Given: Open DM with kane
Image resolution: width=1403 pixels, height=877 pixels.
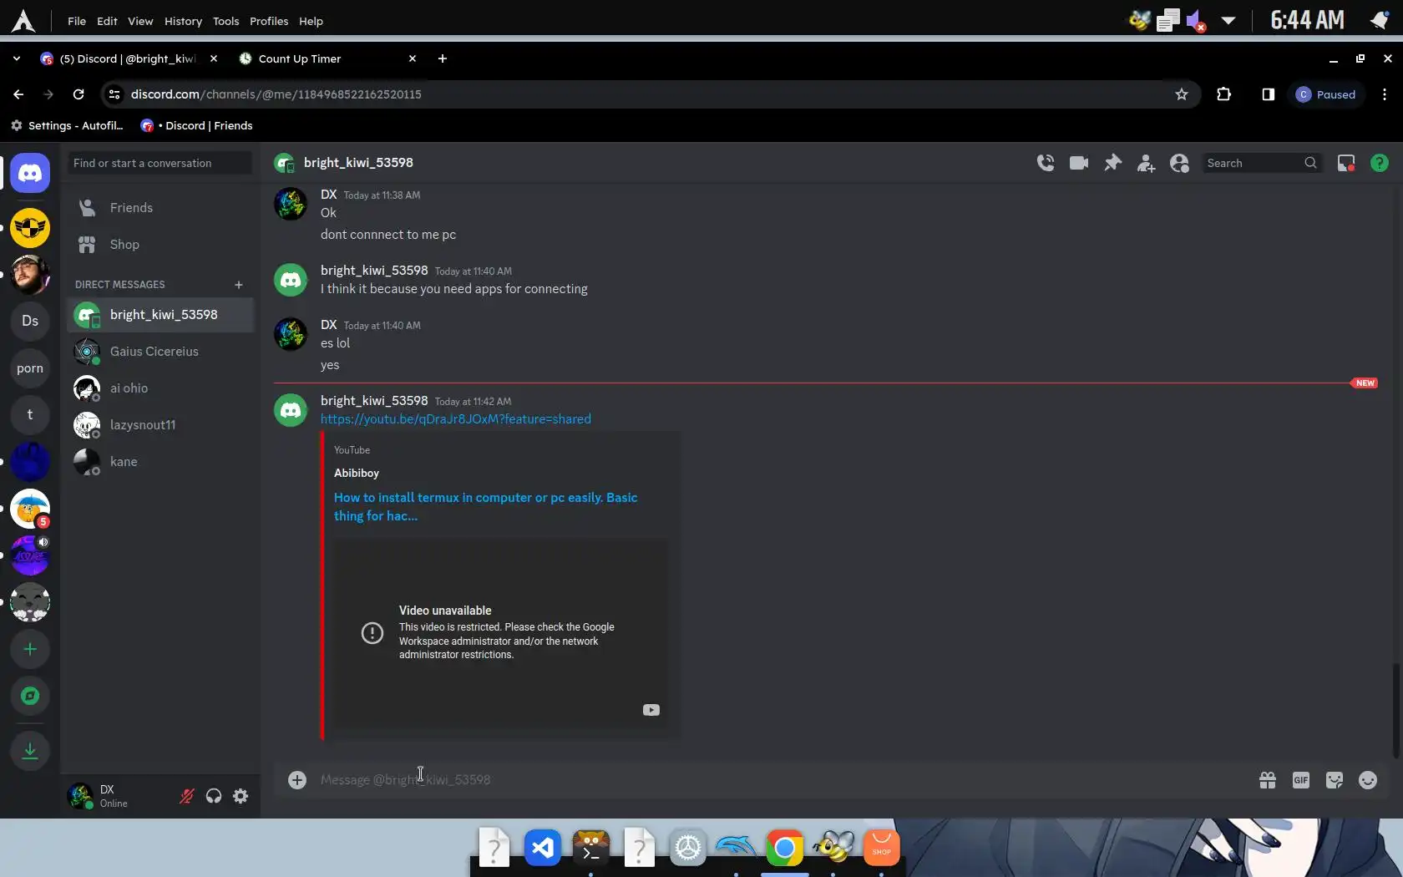Looking at the screenshot, I should click(160, 462).
